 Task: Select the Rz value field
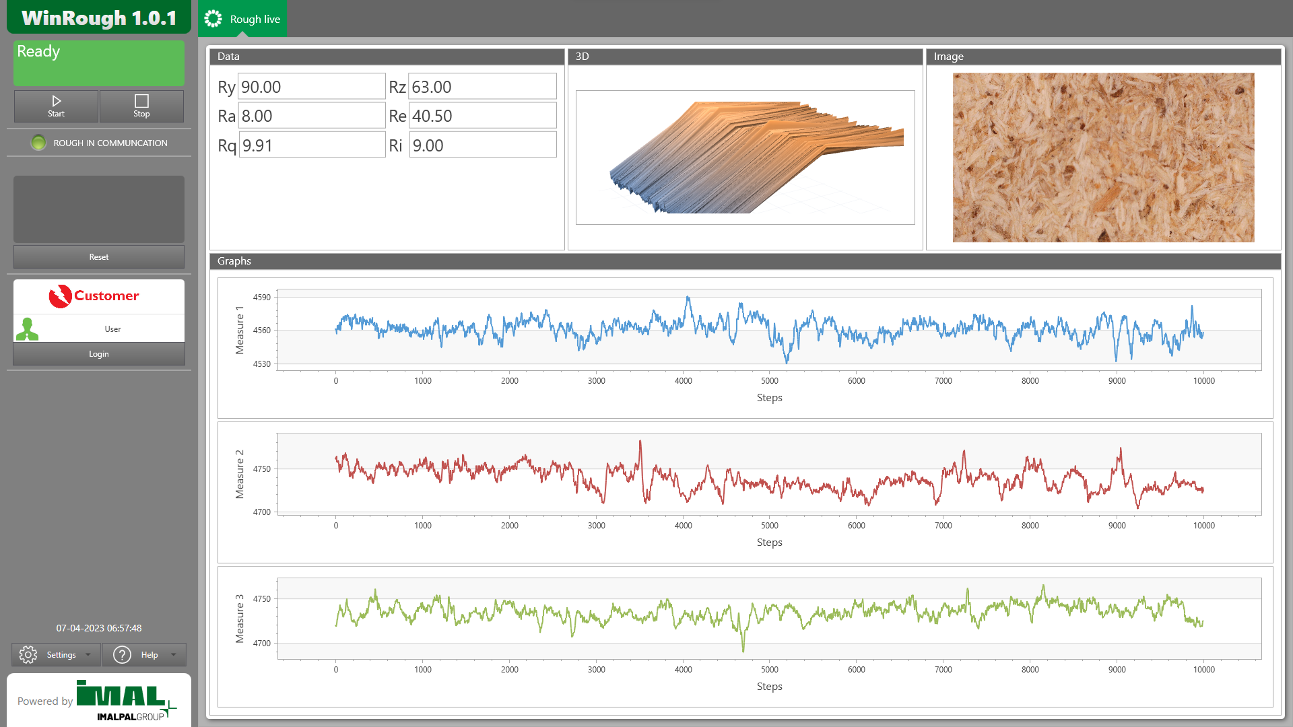pyautogui.click(x=482, y=87)
